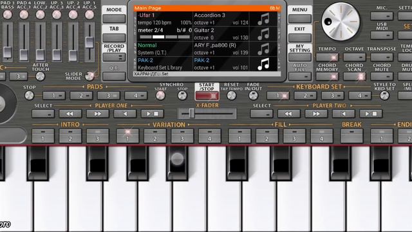Toggle Chord Scan button
Image resolution: width=412 pixels, height=232 pixels.
(x=355, y=77)
